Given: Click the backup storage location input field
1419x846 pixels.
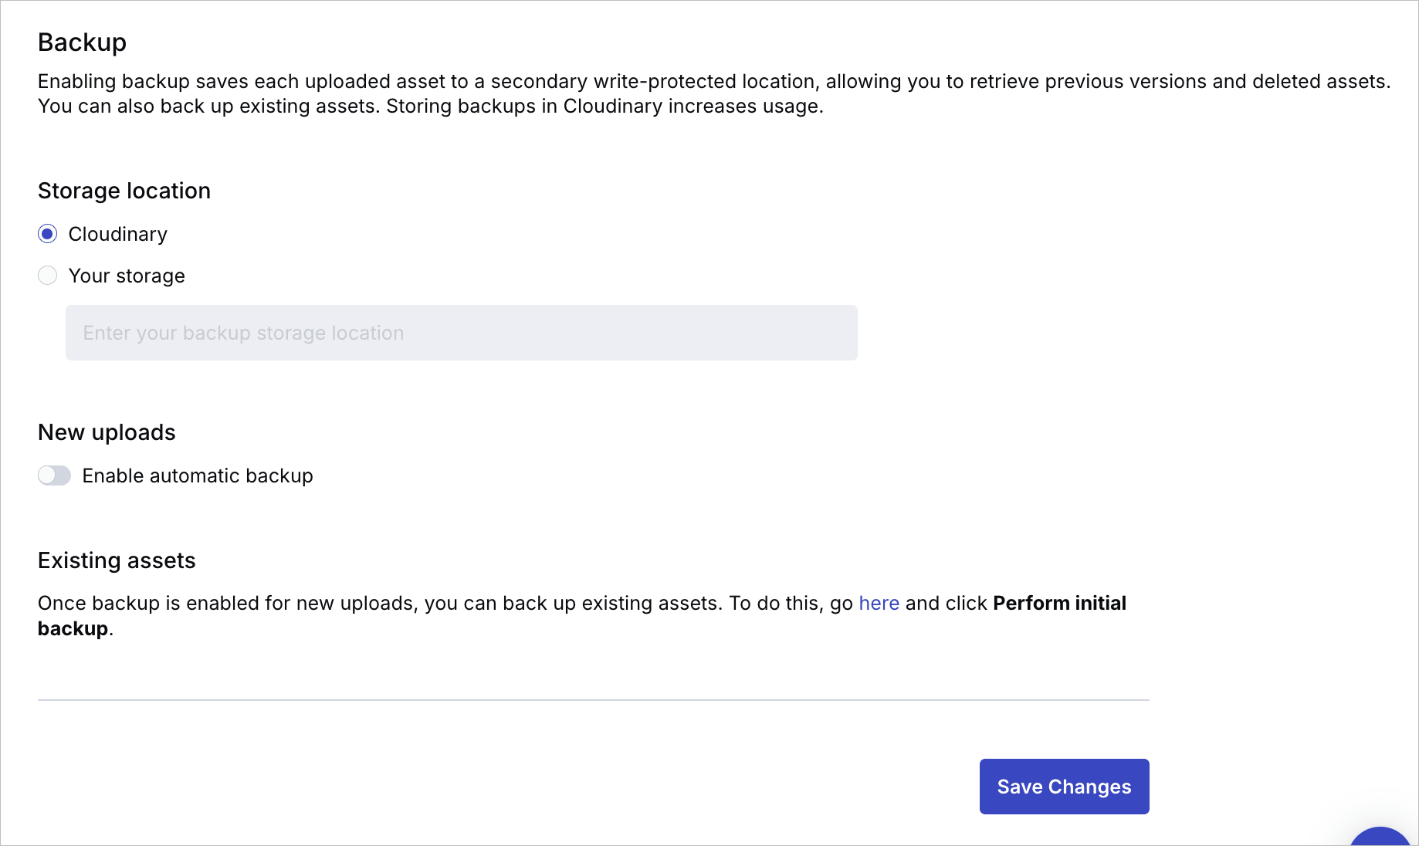Looking at the screenshot, I should pyautogui.click(x=462, y=333).
